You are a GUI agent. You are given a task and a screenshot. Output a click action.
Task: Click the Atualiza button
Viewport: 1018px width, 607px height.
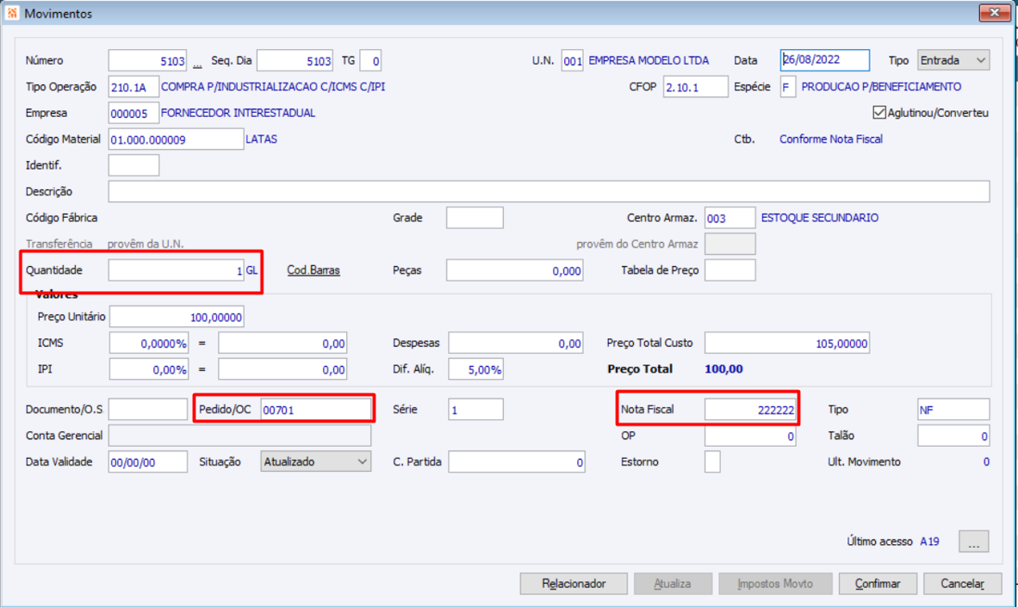point(673,584)
